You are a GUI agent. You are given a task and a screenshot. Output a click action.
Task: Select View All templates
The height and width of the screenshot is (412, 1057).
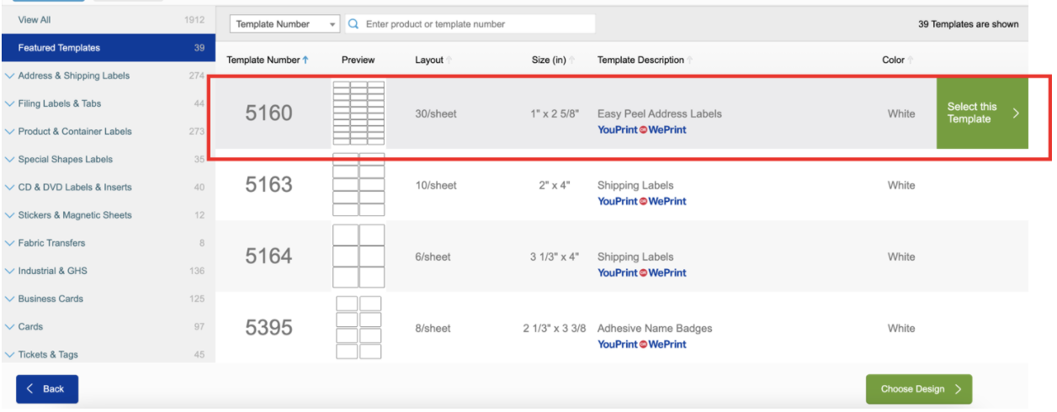[108, 19]
